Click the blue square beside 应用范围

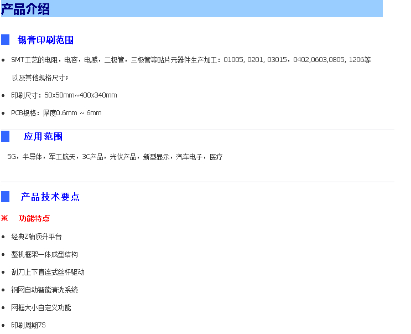pos(6,136)
